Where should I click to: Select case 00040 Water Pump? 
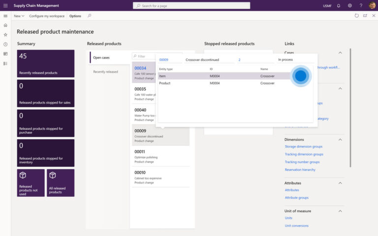[x=144, y=115]
